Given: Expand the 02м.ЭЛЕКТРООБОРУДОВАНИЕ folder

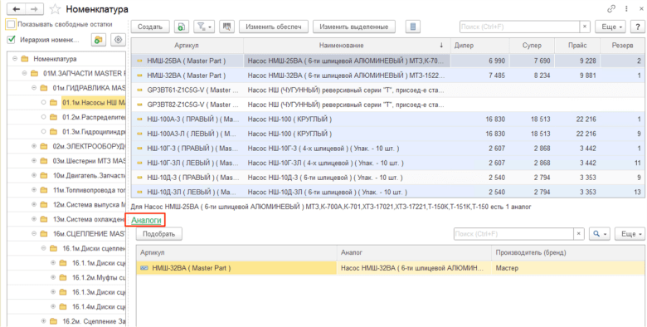Looking at the screenshot, I should pyautogui.click(x=34, y=146).
